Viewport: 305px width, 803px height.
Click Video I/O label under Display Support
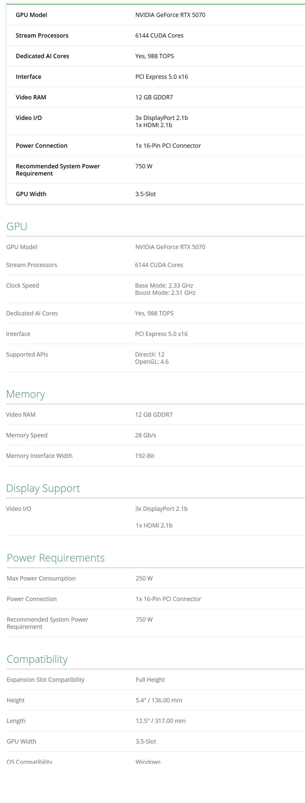click(x=19, y=509)
